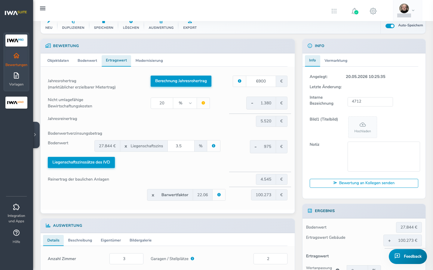This screenshot has height=270, width=433.
Task: Open the hamburger navigation menu
Action: (x=43, y=8)
